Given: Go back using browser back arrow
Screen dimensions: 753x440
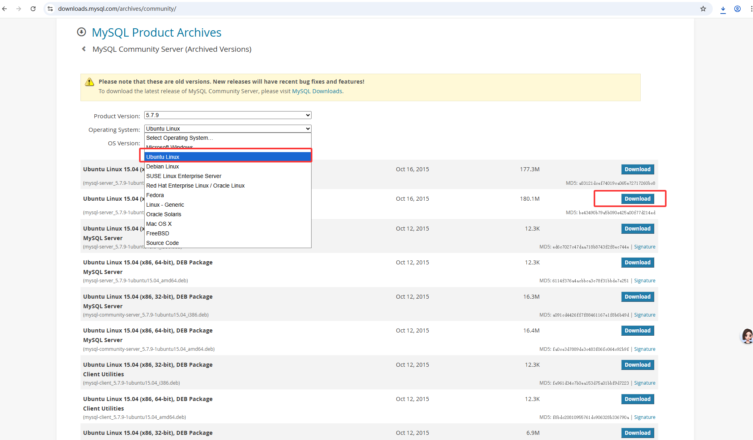Looking at the screenshot, I should pos(5,9).
